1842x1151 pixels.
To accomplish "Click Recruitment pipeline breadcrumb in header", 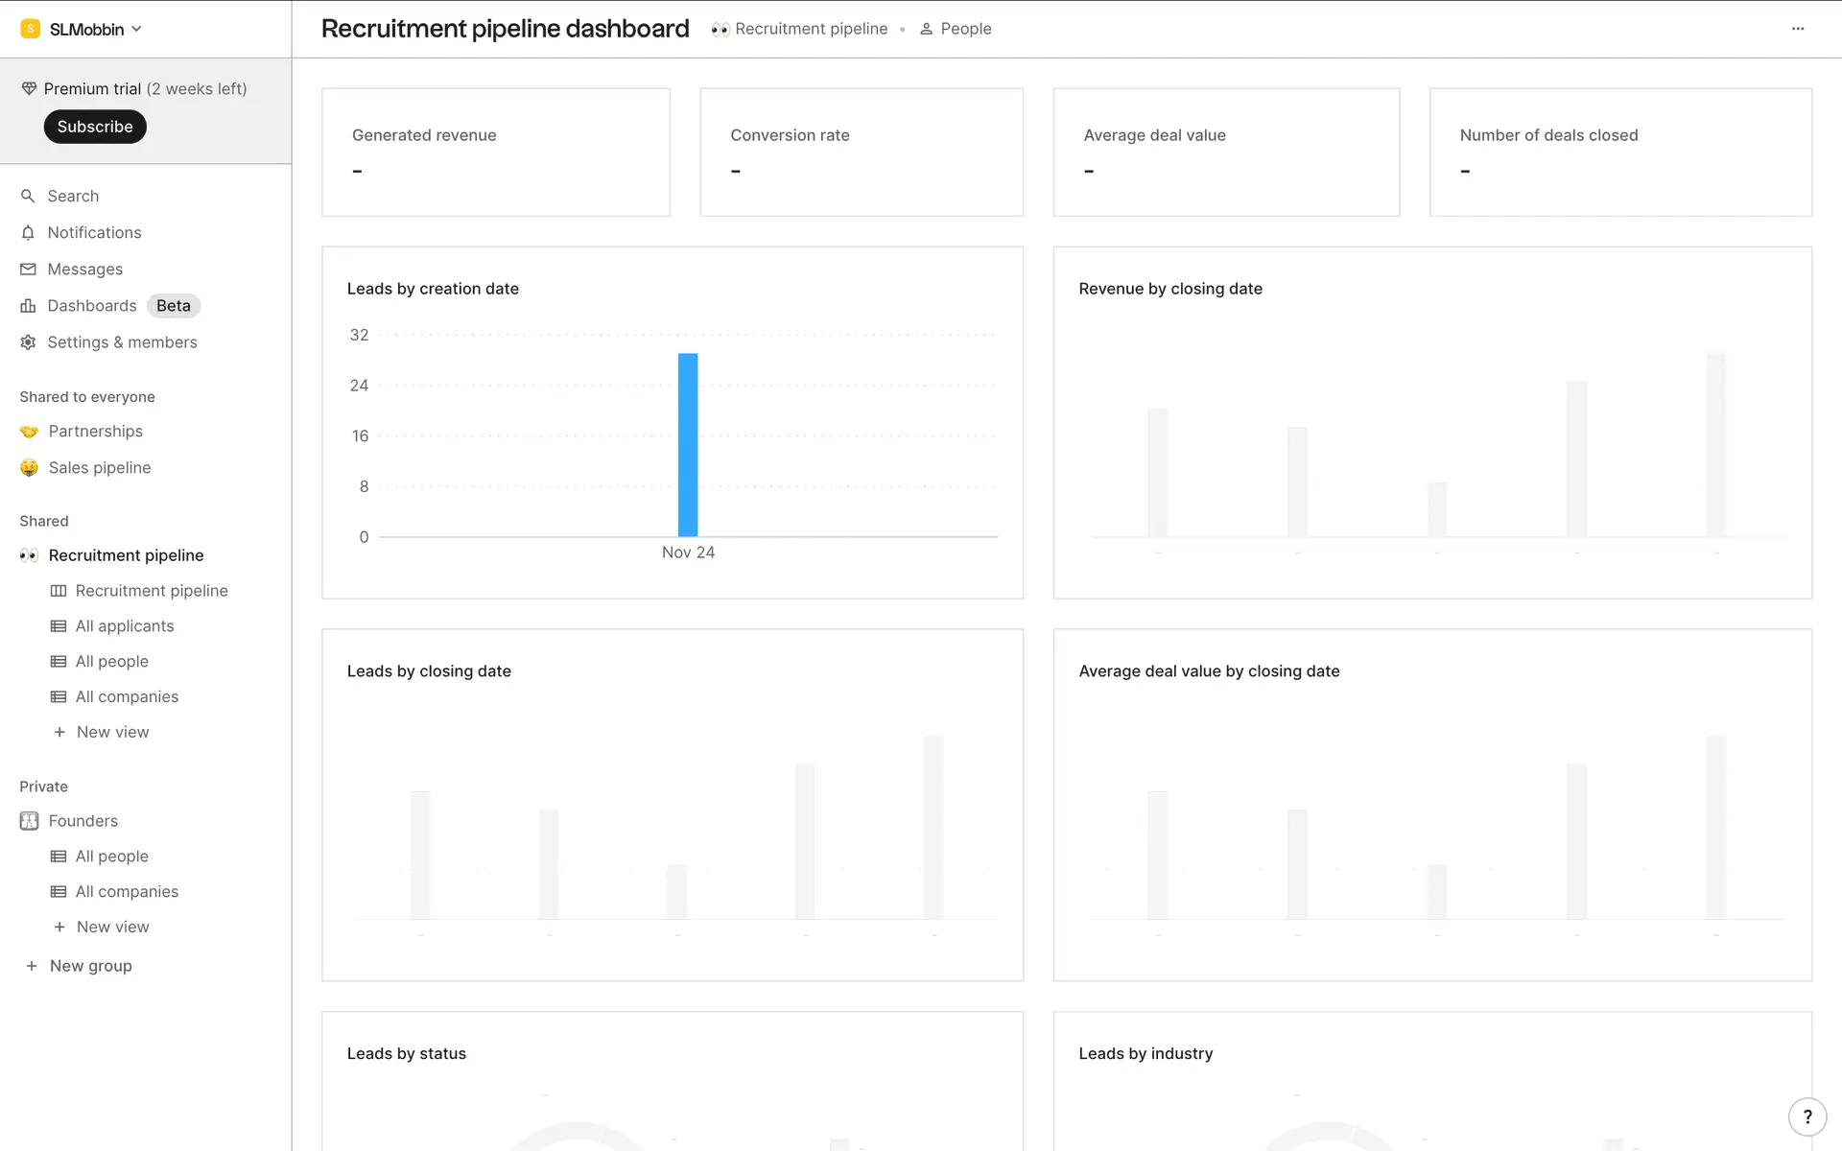I will point(811,29).
